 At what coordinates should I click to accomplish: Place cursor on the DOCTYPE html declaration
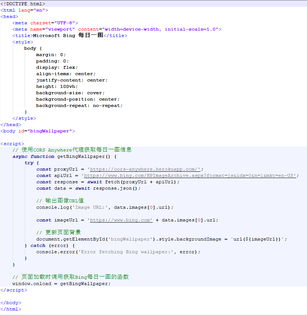(22, 4)
